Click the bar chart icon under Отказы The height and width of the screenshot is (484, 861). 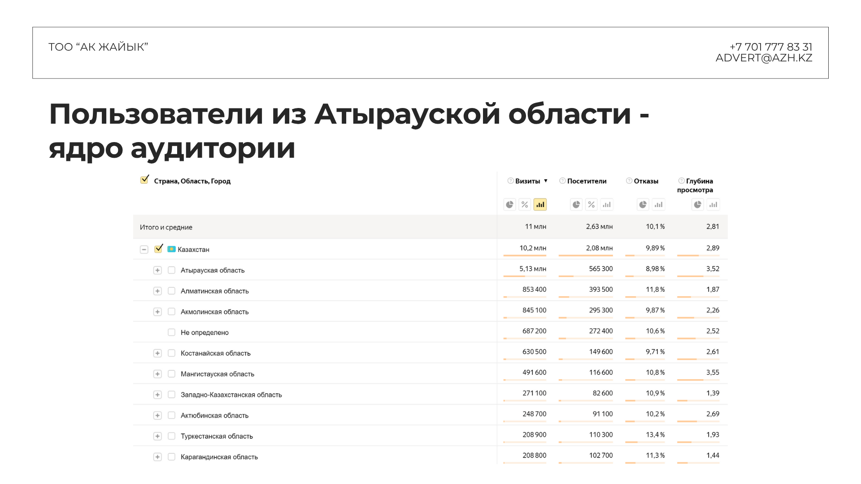658,205
